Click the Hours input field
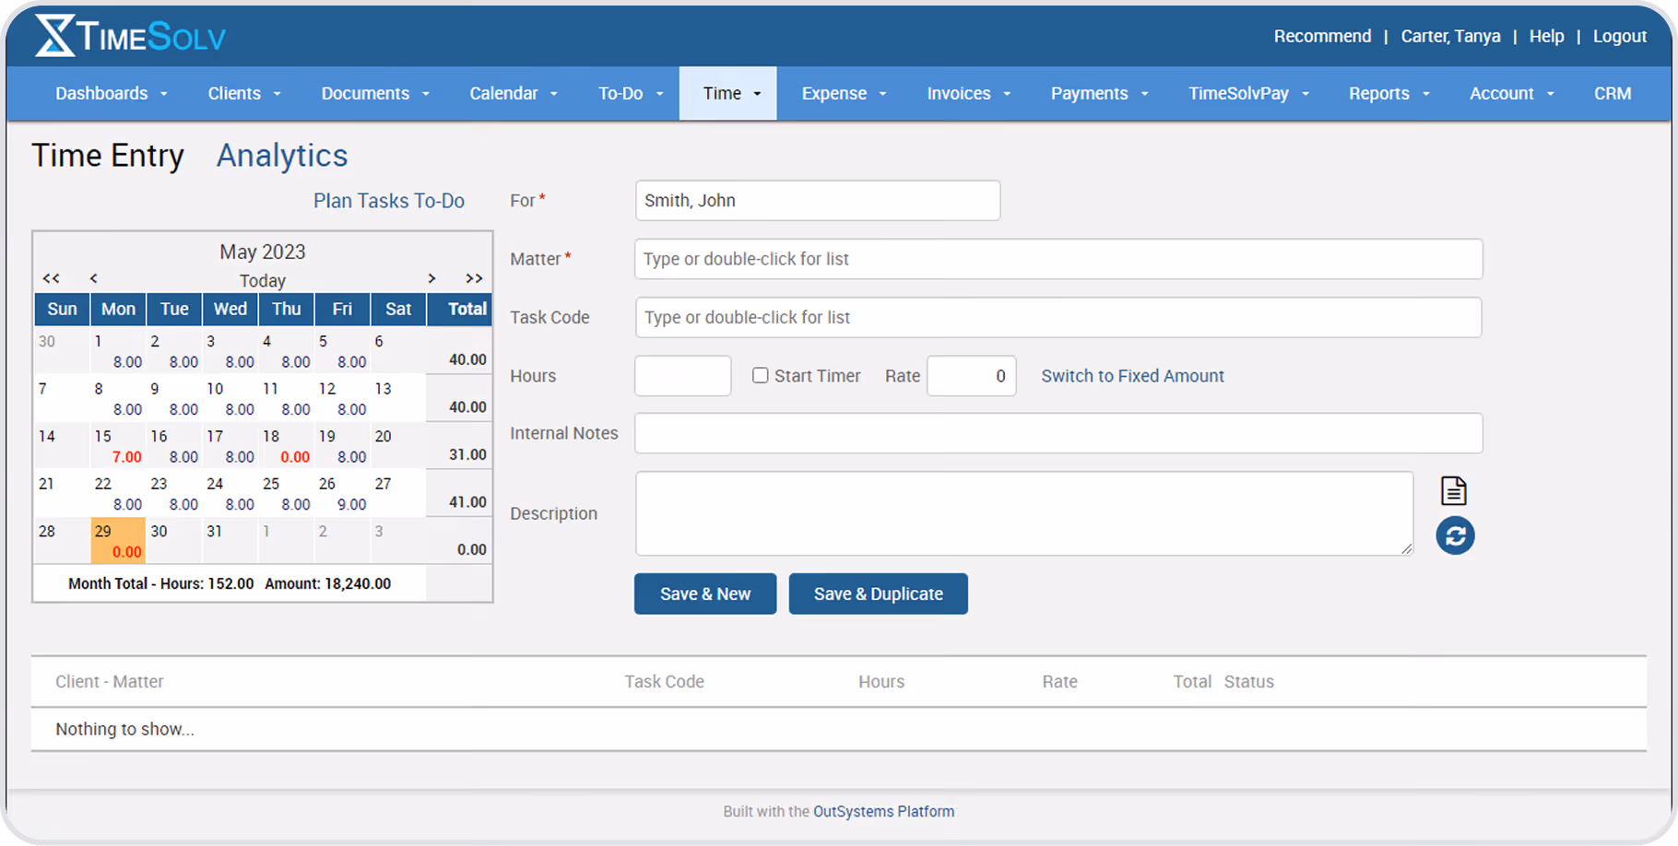This screenshot has width=1678, height=846. click(x=683, y=376)
